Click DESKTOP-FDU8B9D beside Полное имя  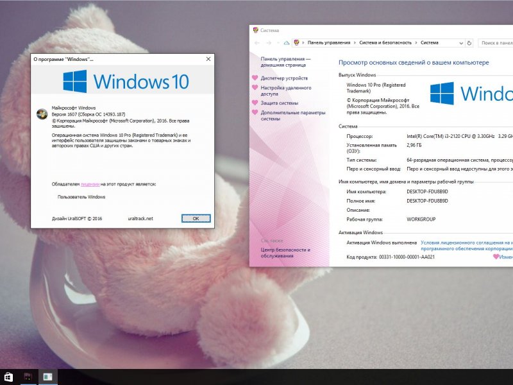(x=427, y=201)
